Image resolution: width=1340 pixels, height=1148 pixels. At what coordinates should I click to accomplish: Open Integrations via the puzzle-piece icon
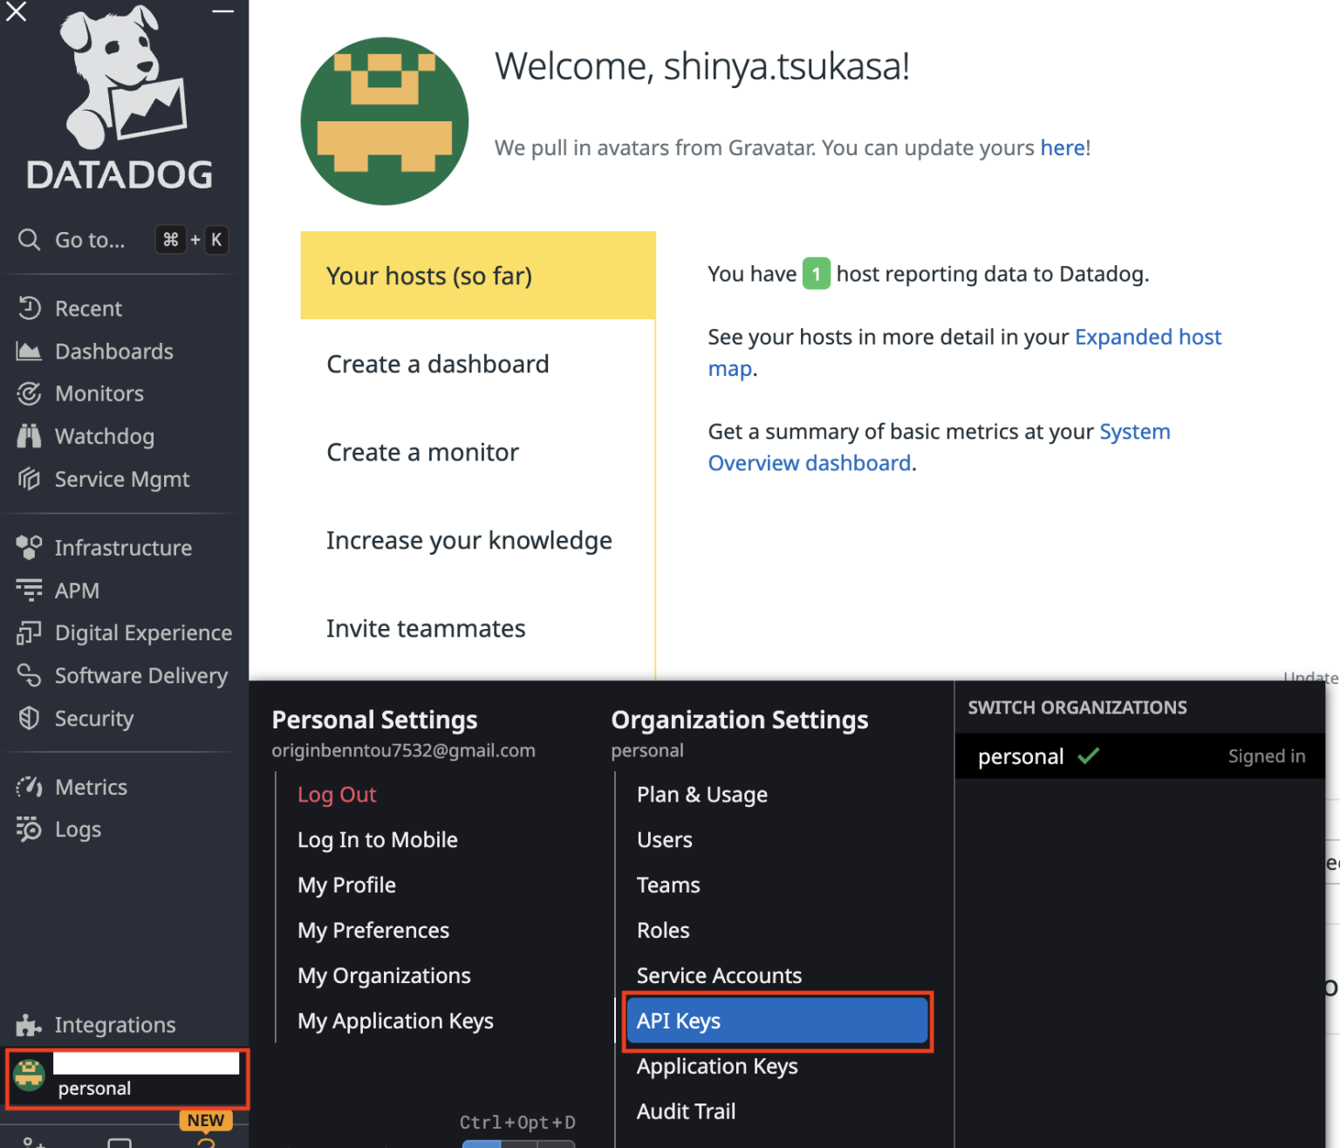click(x=29, y=1024)
